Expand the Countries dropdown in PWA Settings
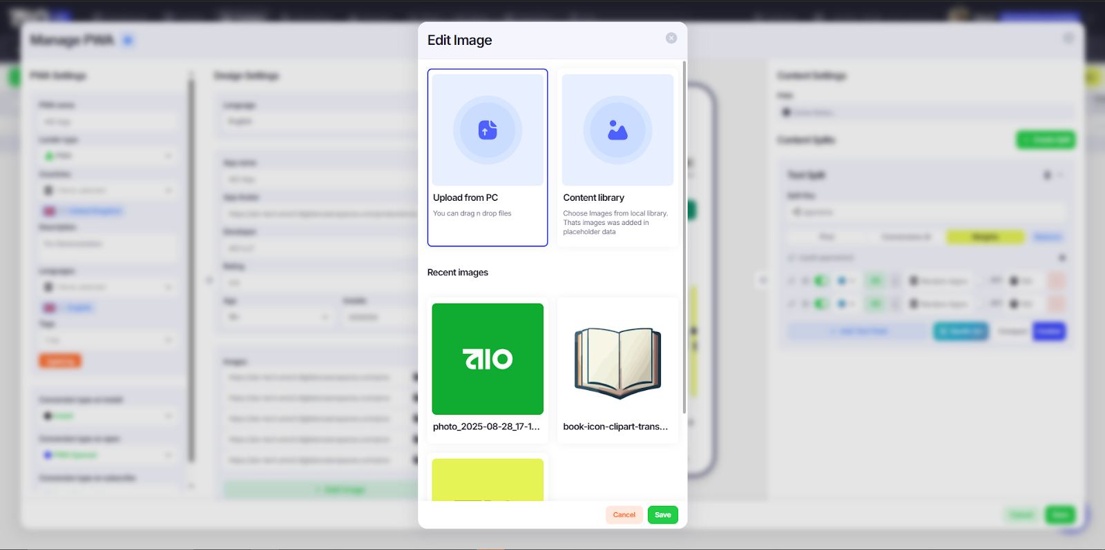Image resolution: width=1105 pixels, height=550 pixels. pos(107,190)
